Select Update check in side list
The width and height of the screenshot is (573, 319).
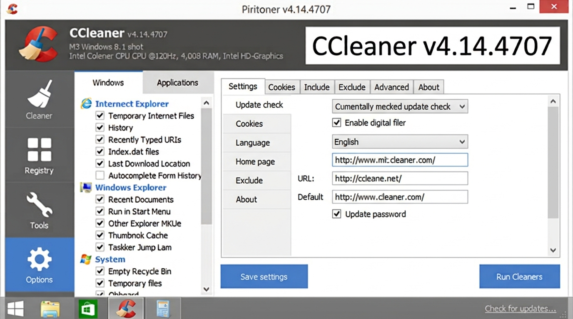pyautogui.click(x=257, y=105)
